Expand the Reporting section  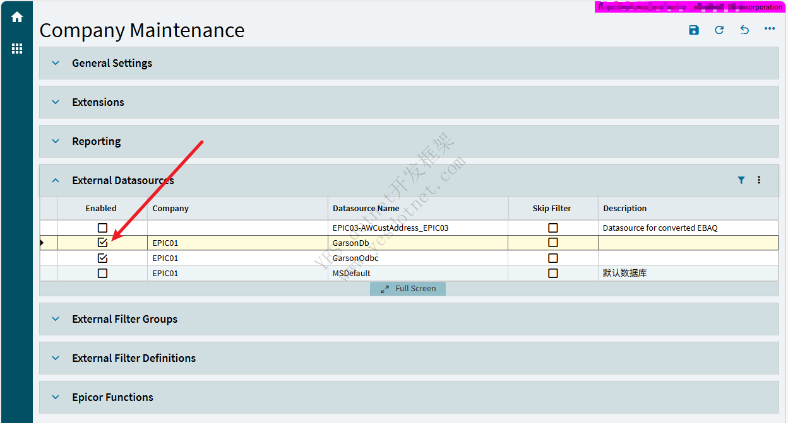pos(56,141)
